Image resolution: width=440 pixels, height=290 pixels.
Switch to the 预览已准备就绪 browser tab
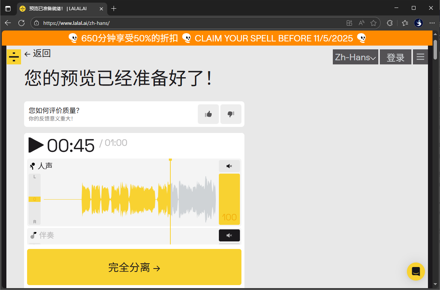point(56,8)
